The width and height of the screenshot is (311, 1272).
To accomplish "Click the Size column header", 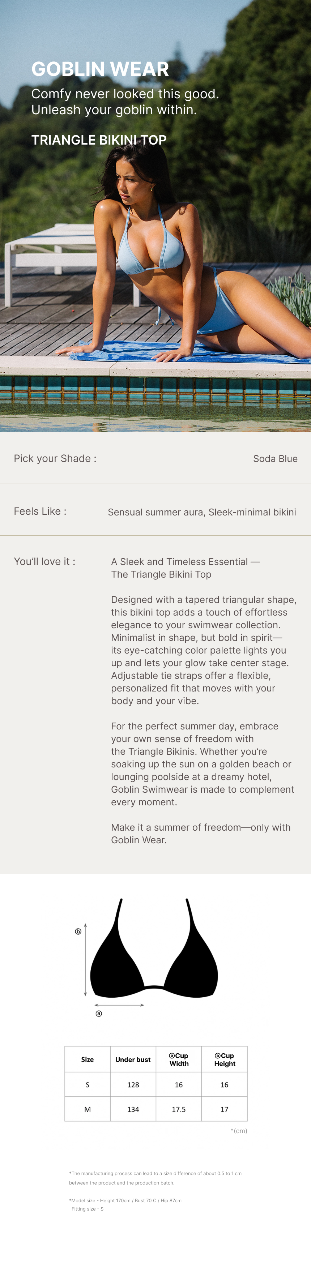I will pos(88,1059).
